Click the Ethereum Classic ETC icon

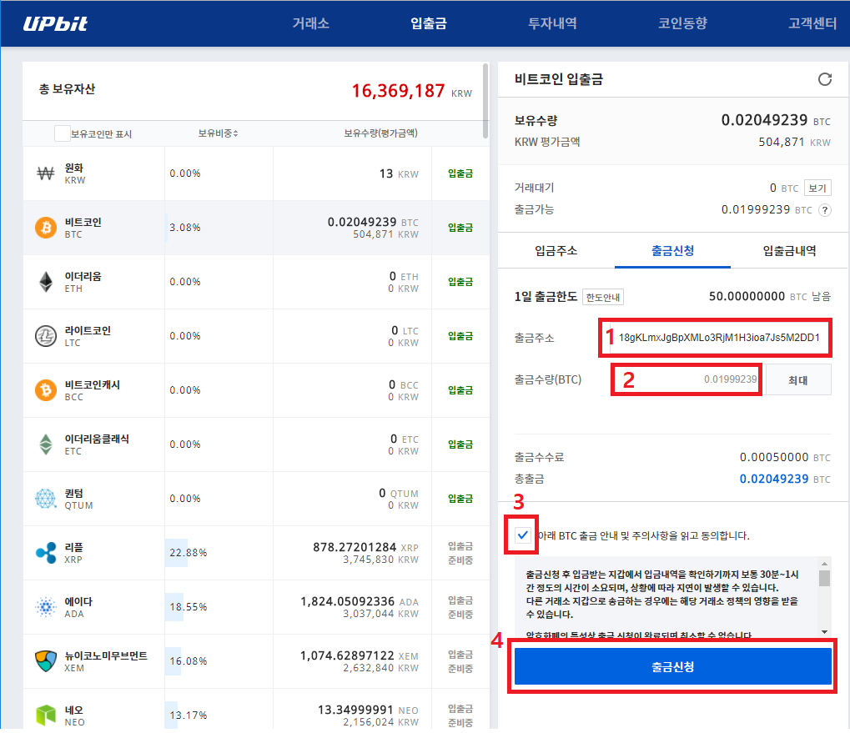point(46,444)
